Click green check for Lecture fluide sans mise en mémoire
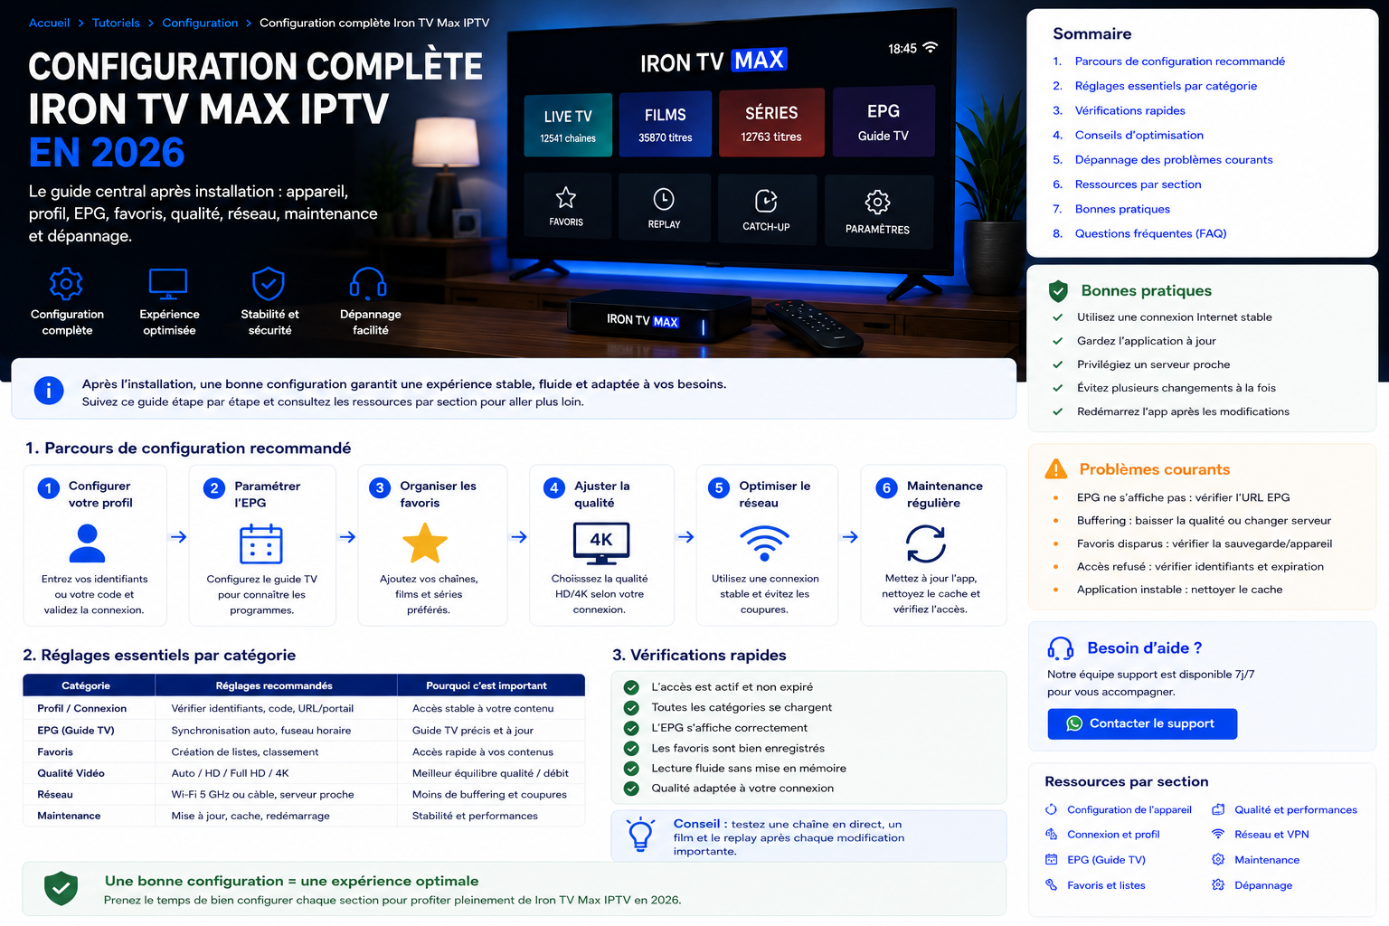Image resolution: width=1389 pixels, height=926 pixels. pos(631,769)
